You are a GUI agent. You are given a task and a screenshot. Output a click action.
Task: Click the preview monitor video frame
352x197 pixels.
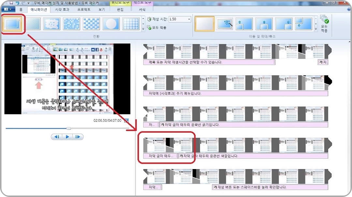(x=67, y=79)
